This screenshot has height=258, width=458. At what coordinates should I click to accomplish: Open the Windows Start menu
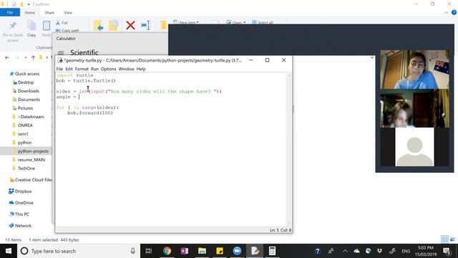coord(9,251)
